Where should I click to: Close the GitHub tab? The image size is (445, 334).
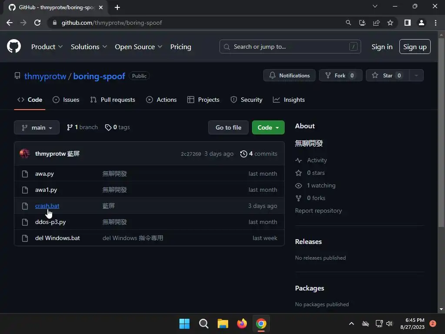pos(101,7)
